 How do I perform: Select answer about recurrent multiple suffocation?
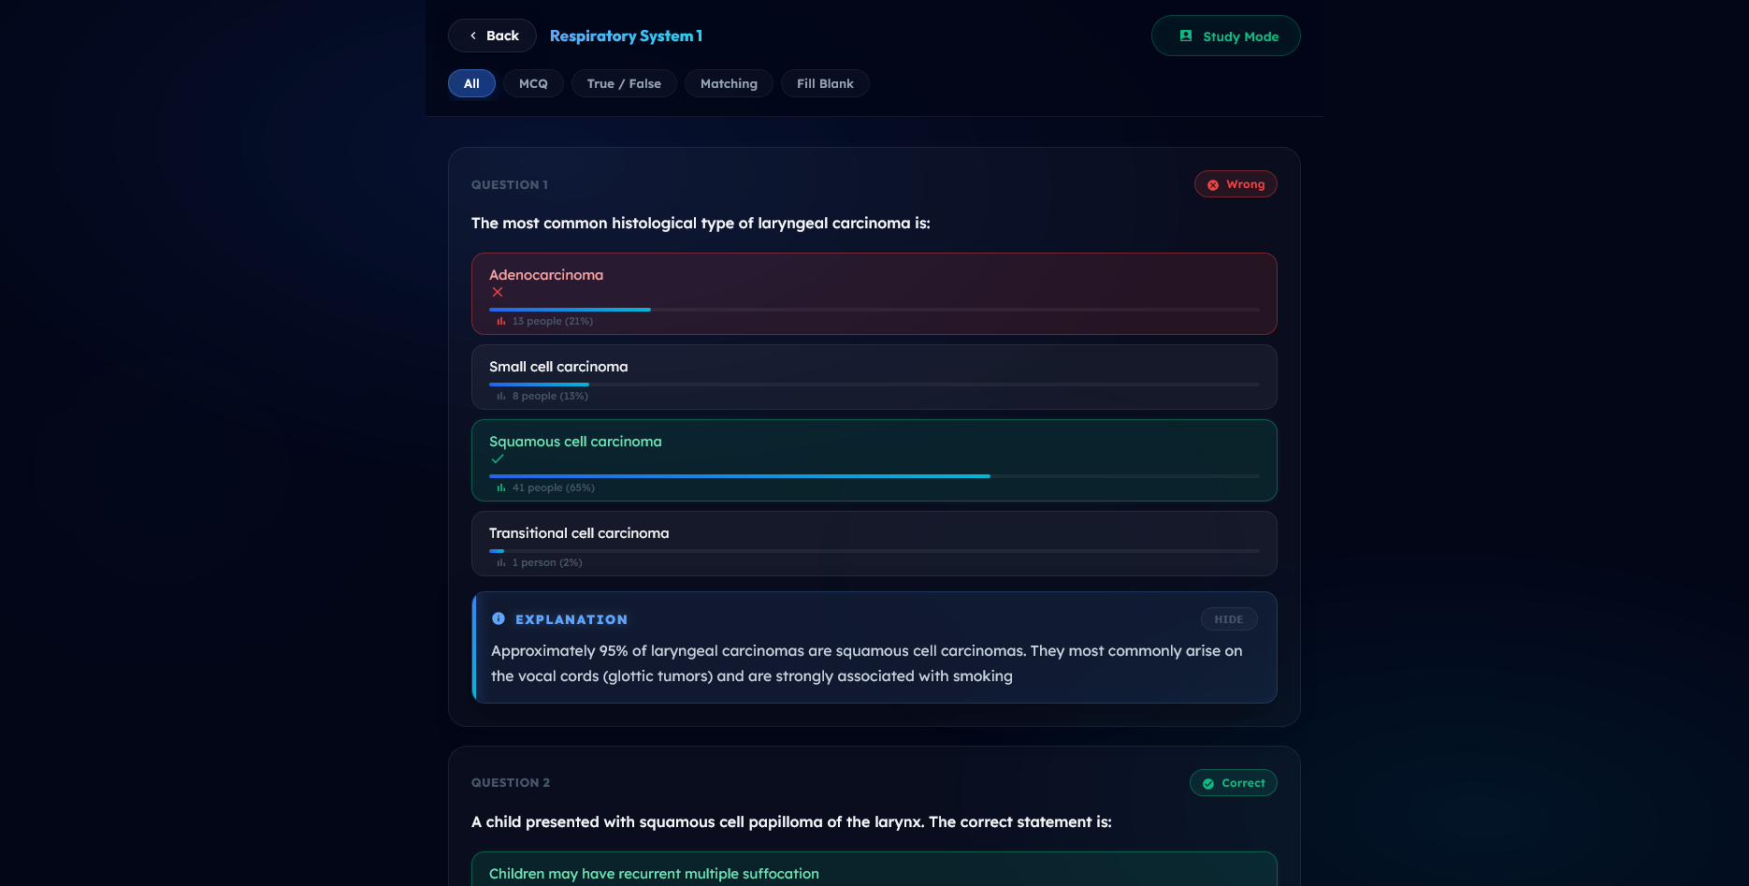[874, 872]
